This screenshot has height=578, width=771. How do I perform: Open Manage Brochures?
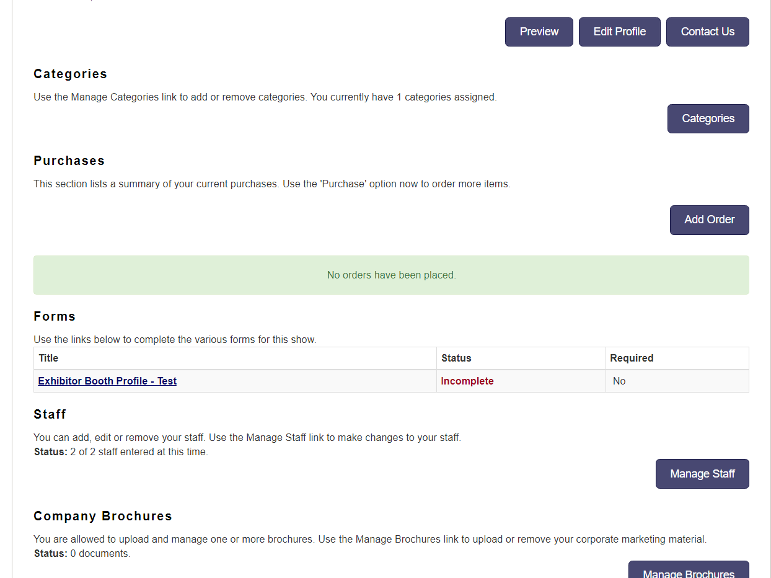[688, 571]
